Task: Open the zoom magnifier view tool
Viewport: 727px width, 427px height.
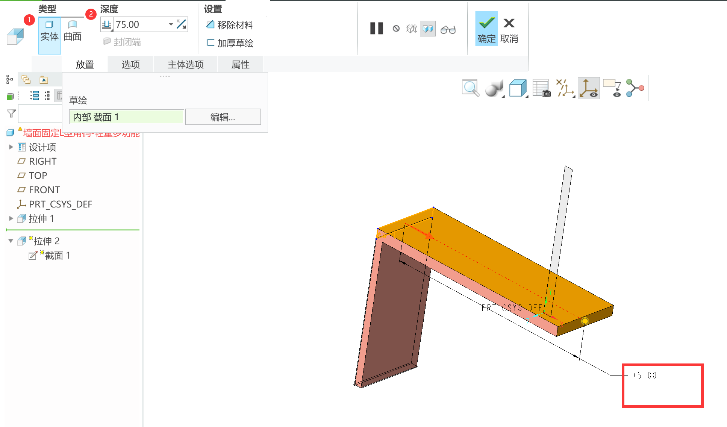Action: point(470,88)
